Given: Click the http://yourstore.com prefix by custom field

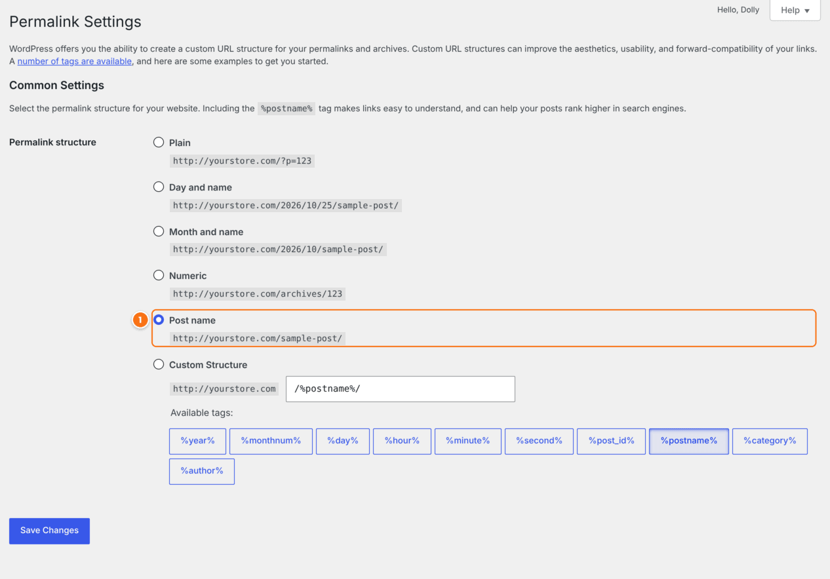Looking at the screenshot, I should coord(224,388).
